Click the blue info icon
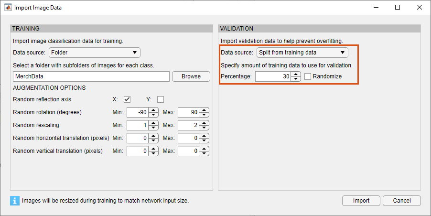431x216 pixels. coord(14,201)
